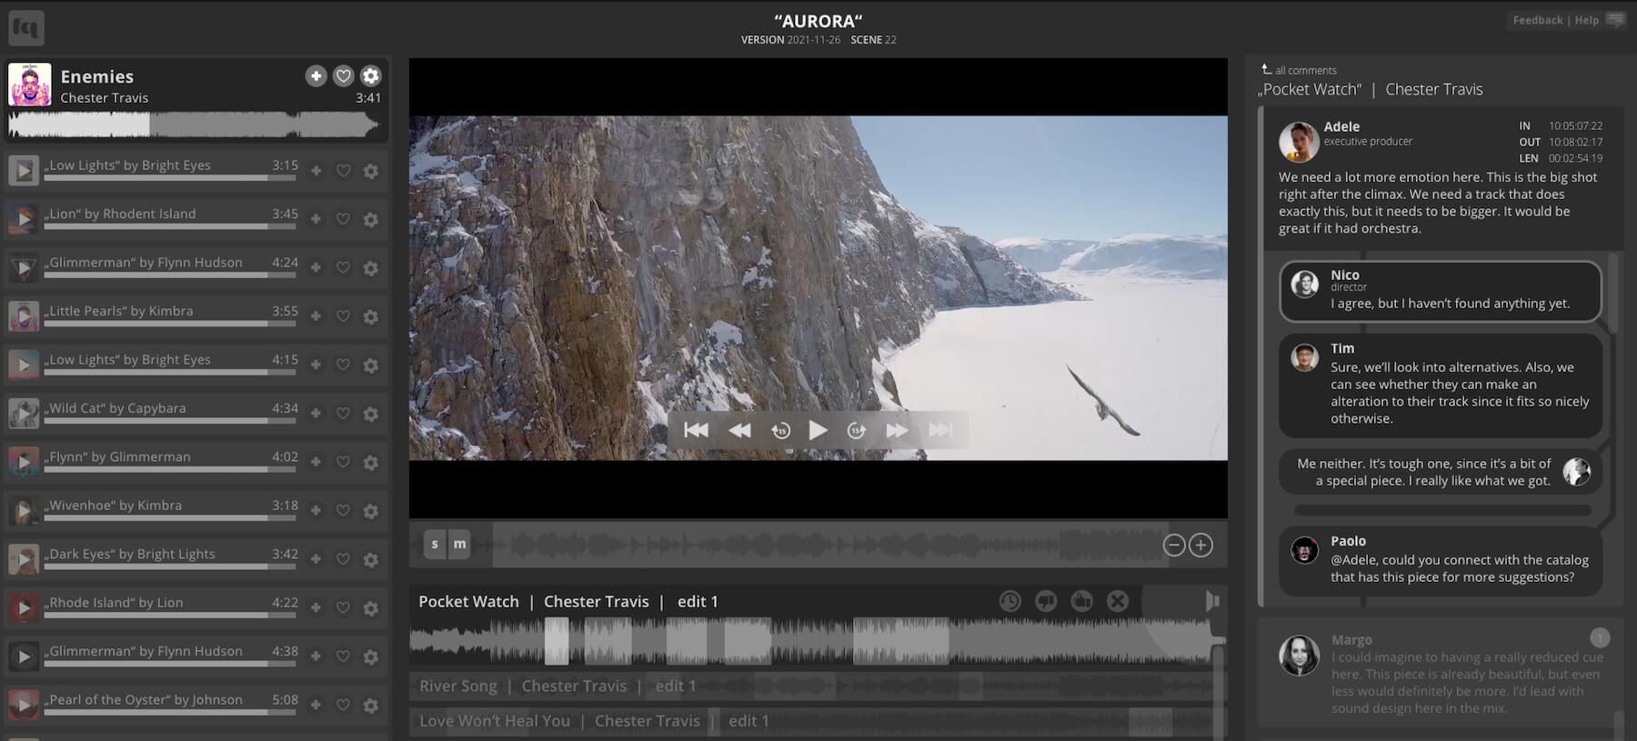Image resolution: width=1637 pixels, height=741 pixels.
Task: Skip back 15 seconds in video
Action: pos(780,431)
